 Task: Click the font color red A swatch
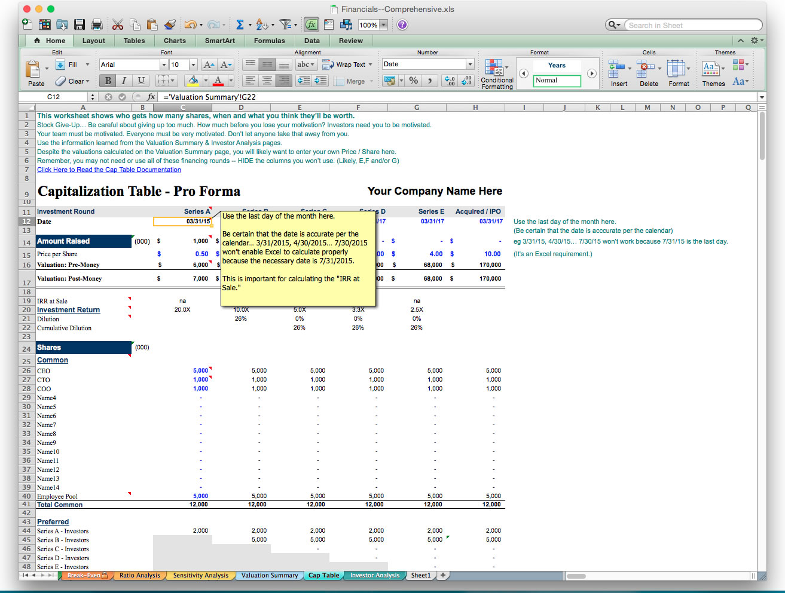coord(218,81)
